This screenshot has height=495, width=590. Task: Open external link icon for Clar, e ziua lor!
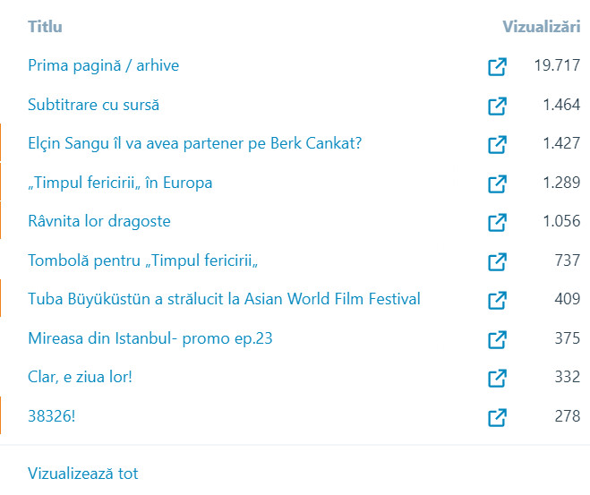pos(497,378)
